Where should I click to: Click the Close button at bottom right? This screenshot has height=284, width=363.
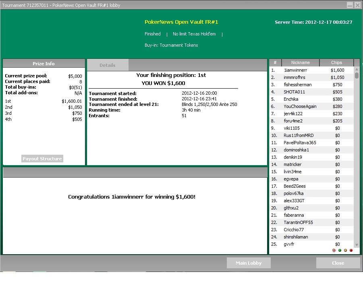(338, 263)
